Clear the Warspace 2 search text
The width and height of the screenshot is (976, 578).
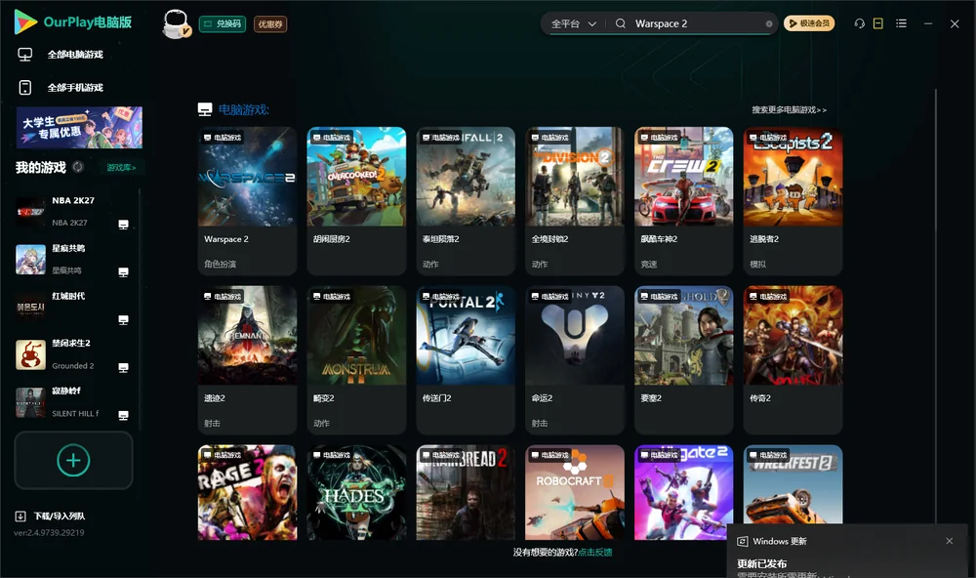coord(769,23)
